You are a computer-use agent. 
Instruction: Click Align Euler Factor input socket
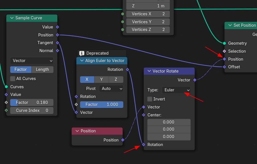76,104
